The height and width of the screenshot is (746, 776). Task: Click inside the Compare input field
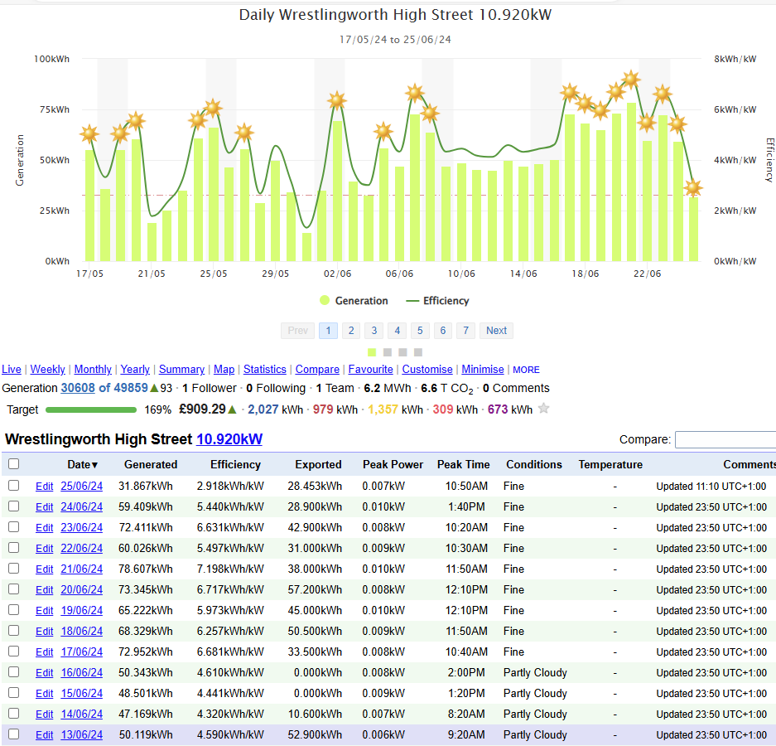(x=725, y=440)
